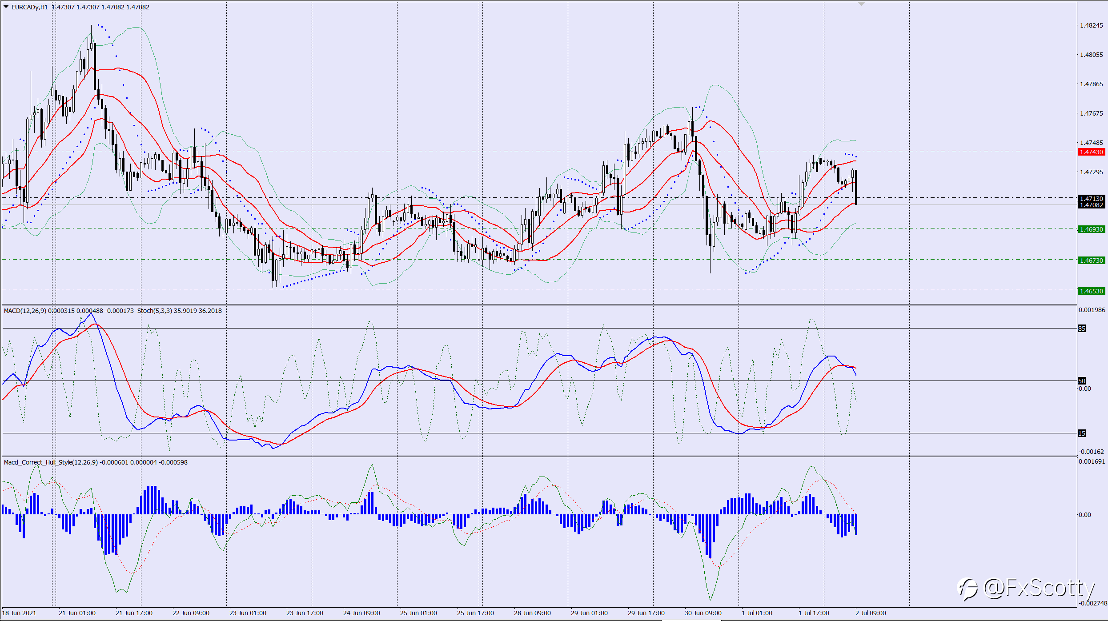Click the 1 Jul 01:00 time label
1108x621 pixels.
(x=757, y=613)
